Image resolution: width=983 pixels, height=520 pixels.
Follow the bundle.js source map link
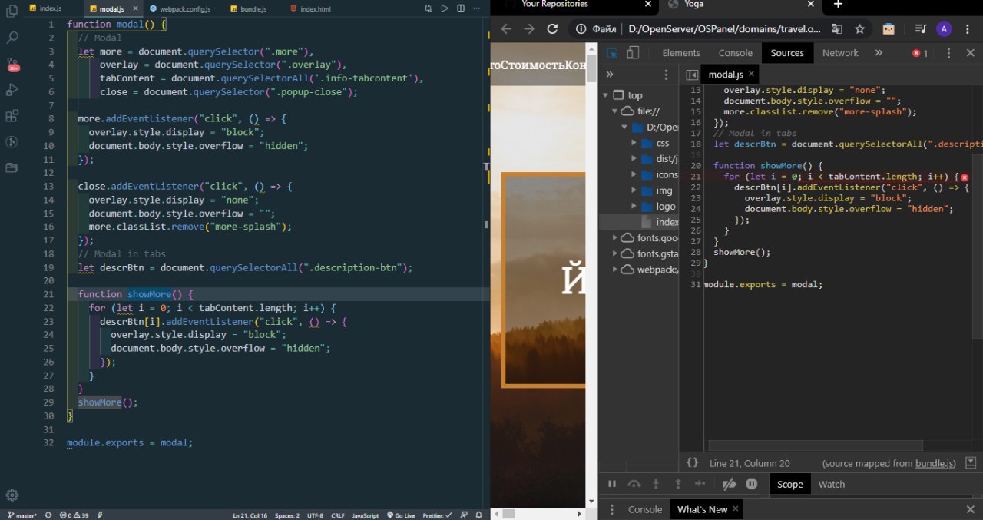point(935,463)
